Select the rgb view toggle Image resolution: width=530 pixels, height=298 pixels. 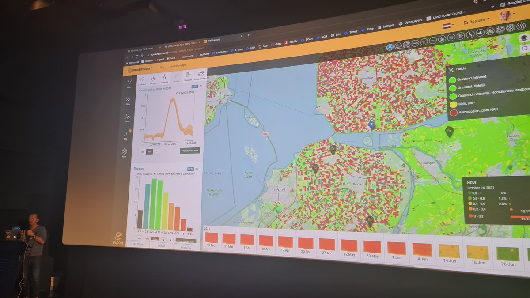tap(143, 152)
